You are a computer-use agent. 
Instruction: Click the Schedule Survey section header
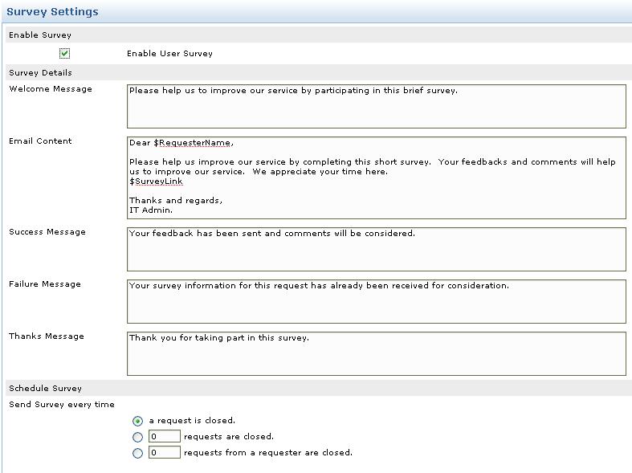[46, 389]
